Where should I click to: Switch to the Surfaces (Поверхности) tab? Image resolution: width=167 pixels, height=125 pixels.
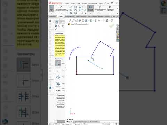[x=69, y=16]
